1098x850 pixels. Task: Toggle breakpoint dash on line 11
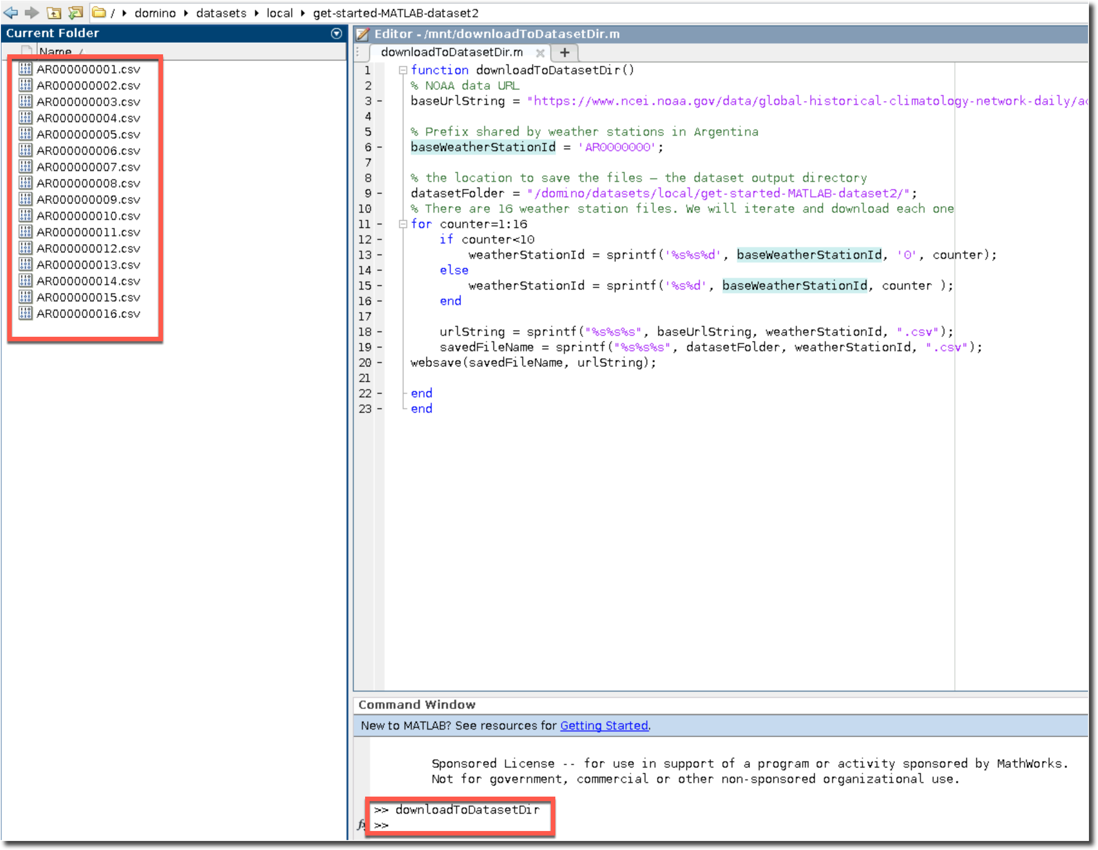(380, 224)
